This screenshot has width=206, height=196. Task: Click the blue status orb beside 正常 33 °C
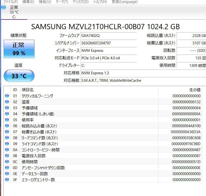(4, 7)
